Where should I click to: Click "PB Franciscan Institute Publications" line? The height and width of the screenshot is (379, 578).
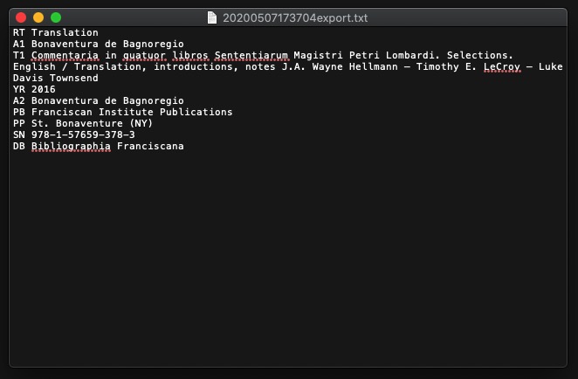[122, 112]
